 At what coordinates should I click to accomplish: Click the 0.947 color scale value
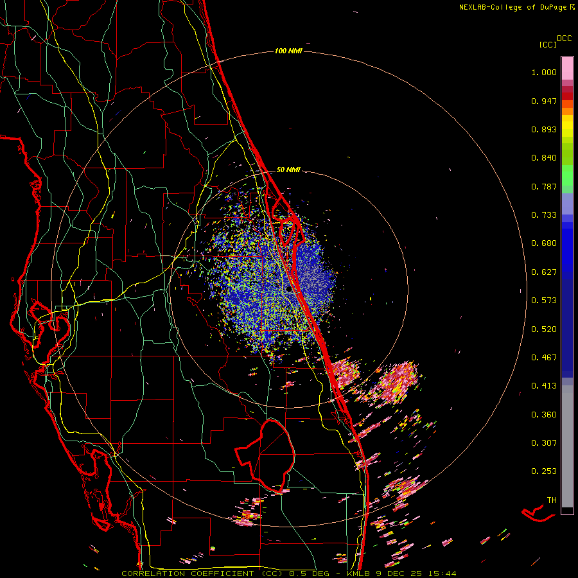[x=544, y=101]
